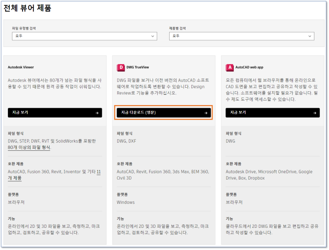
Task: Click 지금 보기 under Autodesk Viewer
Action: click(x=55, y=113)
